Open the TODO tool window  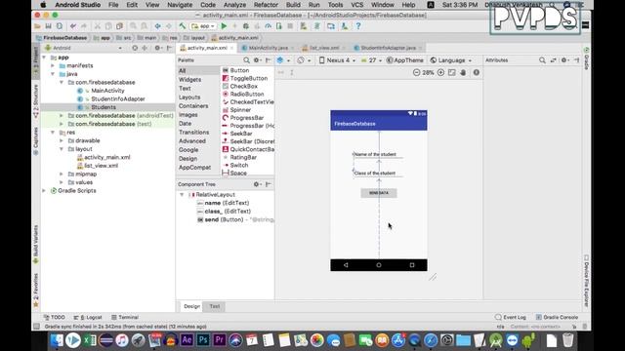tap(55, 317)
